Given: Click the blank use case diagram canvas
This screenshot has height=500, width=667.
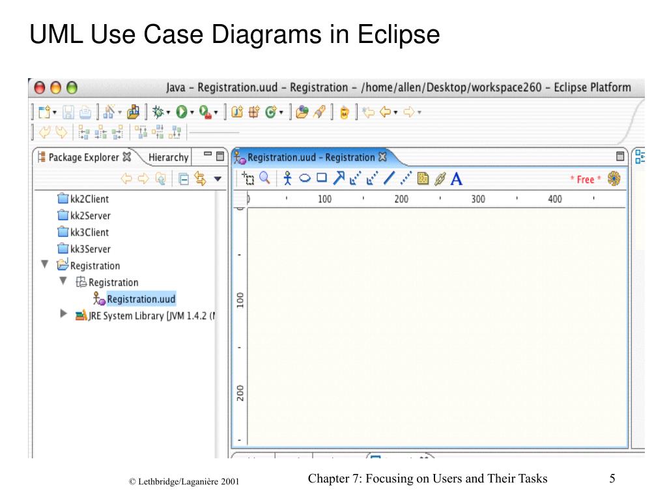Looking at the screenshot, I should 436,327.
